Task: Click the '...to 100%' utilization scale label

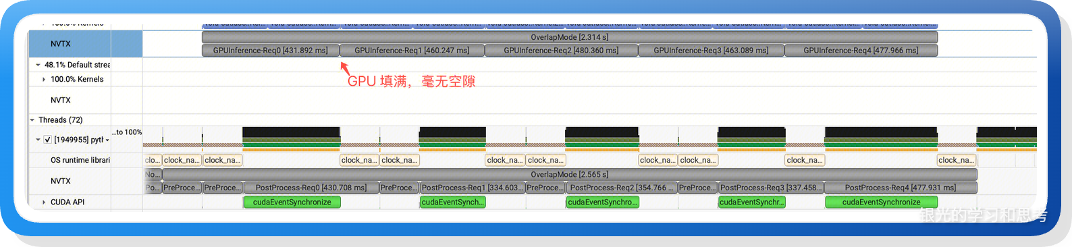Action: click(x=127, y=132)
